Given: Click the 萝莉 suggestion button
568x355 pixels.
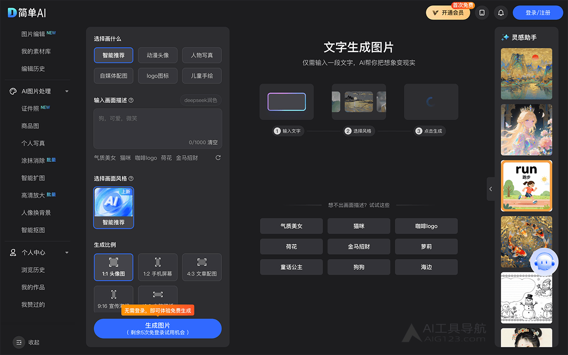Looking at the screenshot, I should point(426,247).
